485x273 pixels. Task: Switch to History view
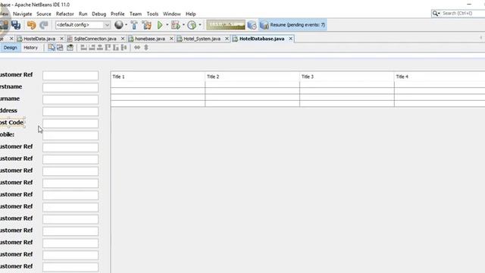(30, 48)
